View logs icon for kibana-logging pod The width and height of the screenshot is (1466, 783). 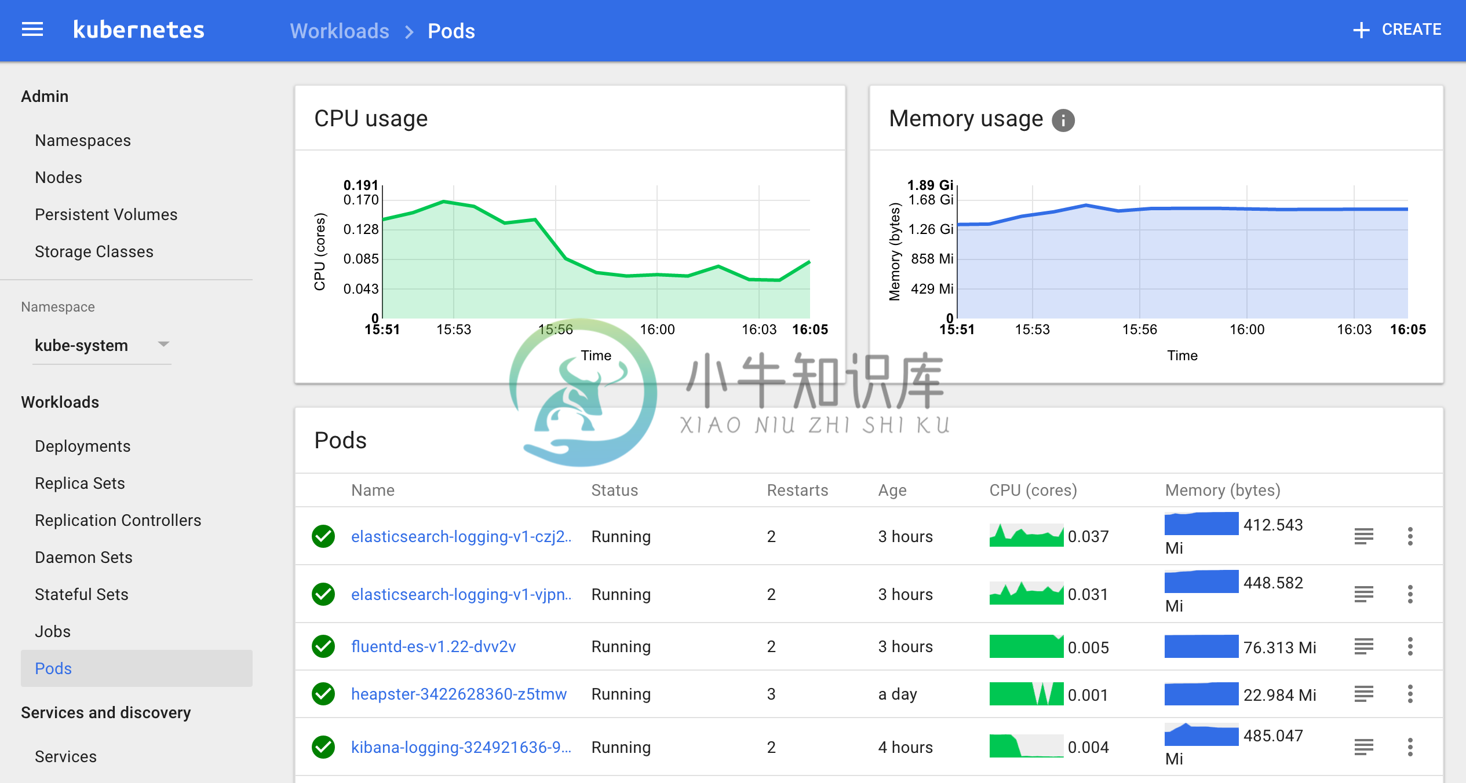click(1364, 747)
